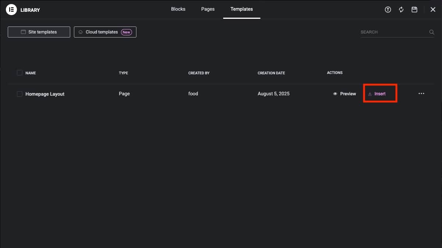
Task: Click the Elementor logo icon
Action: (x=11, y=10)
